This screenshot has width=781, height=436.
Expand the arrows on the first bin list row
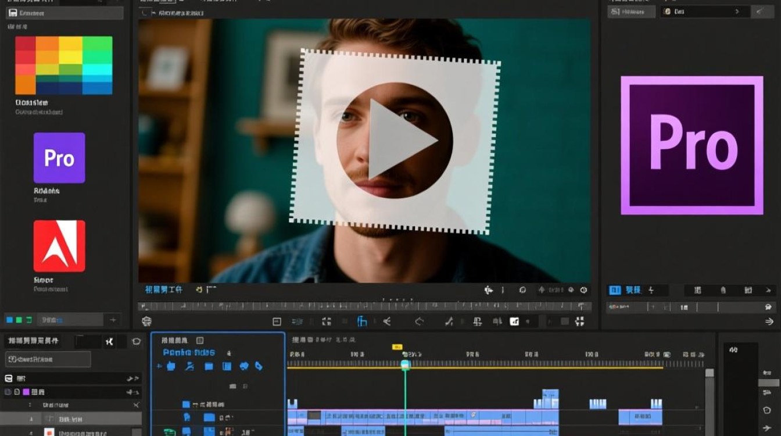133,378
